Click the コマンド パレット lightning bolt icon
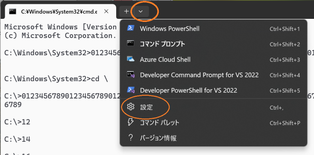314x155 pixels. click(131, 122)
